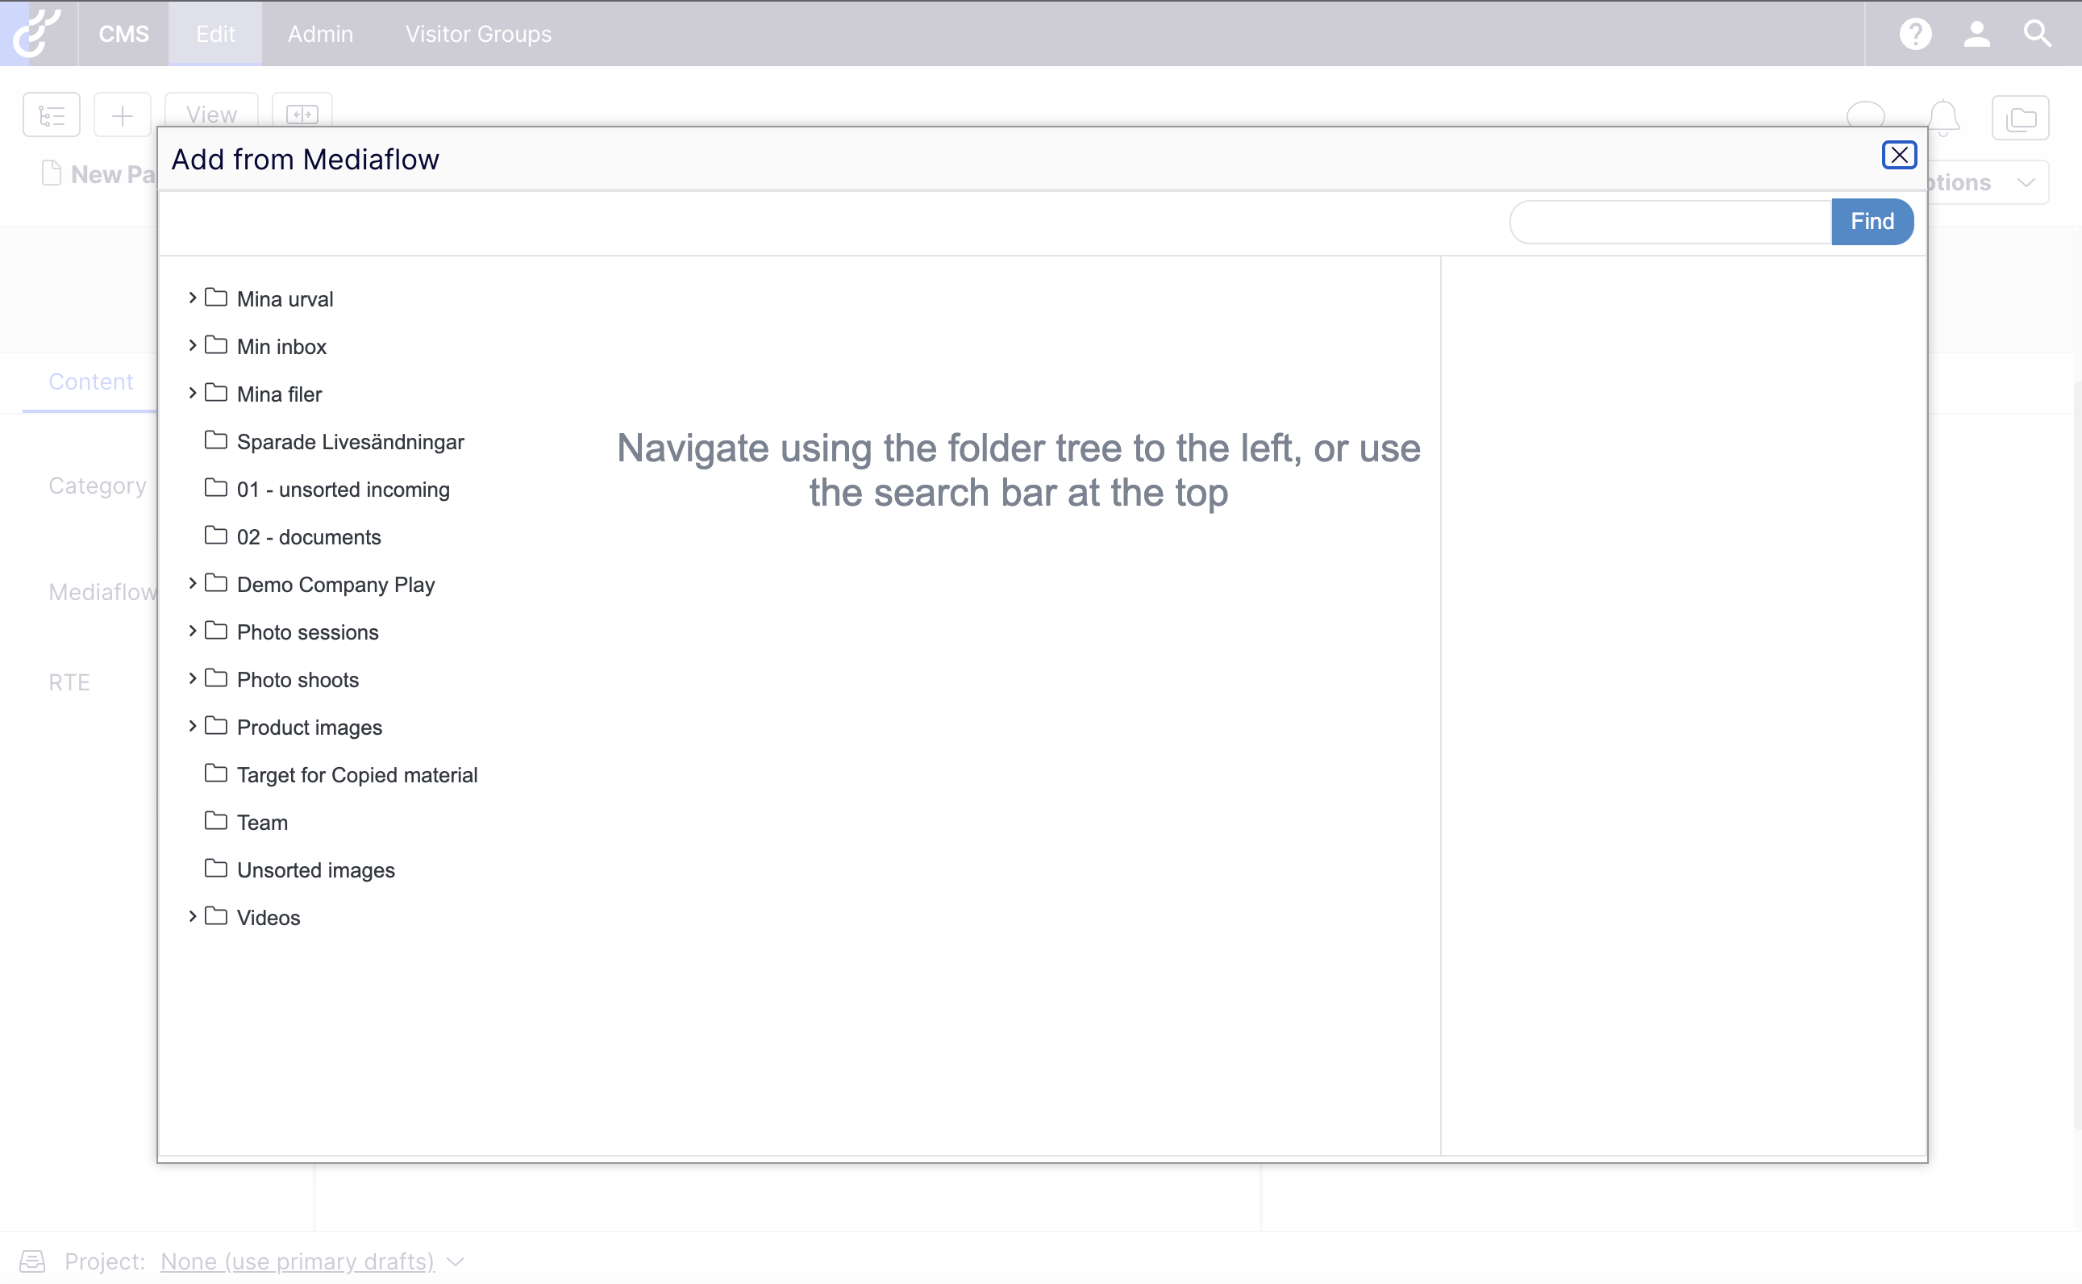Click the global search magnifier icon

[2036, 33]
